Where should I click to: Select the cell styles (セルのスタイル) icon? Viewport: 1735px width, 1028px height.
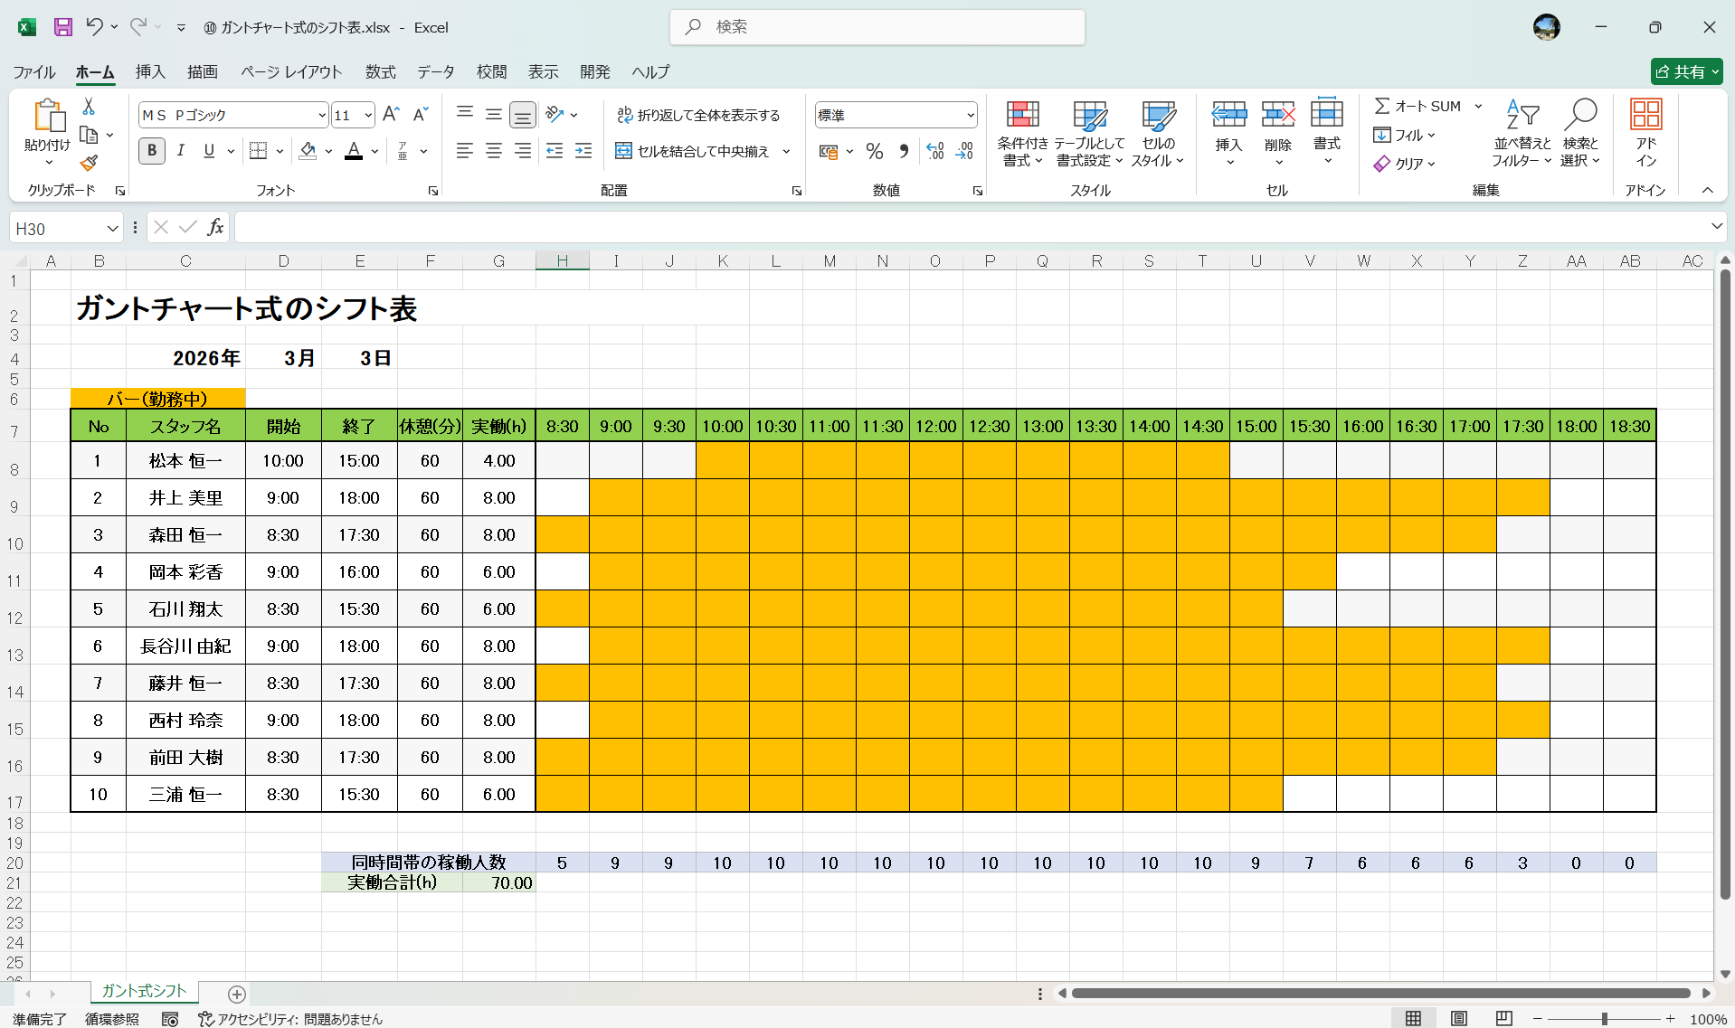[x=1157, y=134]
